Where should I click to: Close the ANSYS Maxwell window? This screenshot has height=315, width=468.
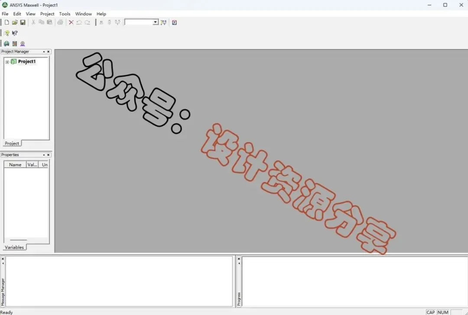tap(461, 5)
